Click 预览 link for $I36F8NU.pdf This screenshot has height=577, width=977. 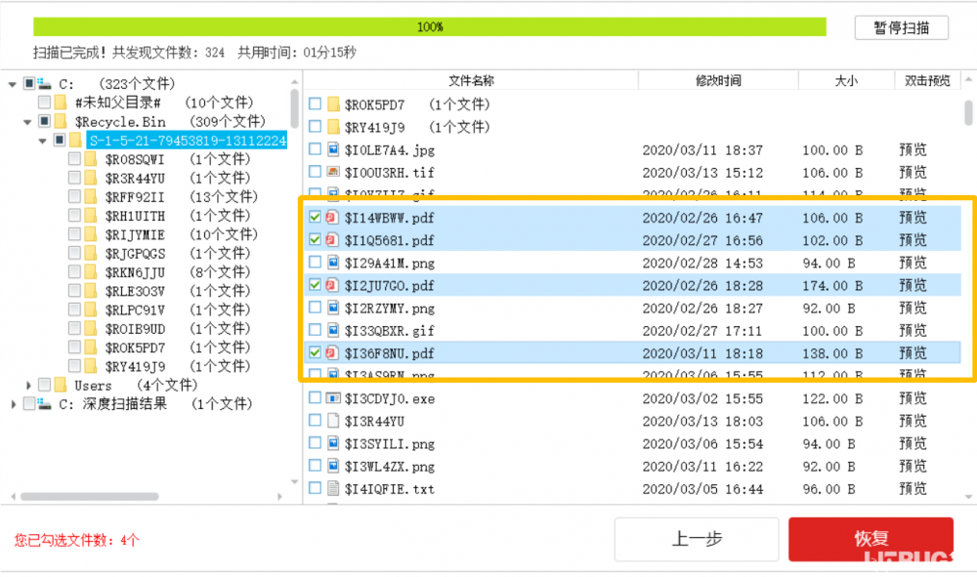coord(913,352)
